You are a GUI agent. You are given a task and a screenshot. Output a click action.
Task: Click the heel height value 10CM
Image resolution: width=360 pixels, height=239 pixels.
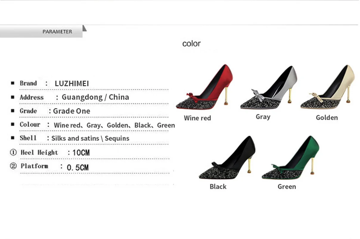click(x=81, y=153)
